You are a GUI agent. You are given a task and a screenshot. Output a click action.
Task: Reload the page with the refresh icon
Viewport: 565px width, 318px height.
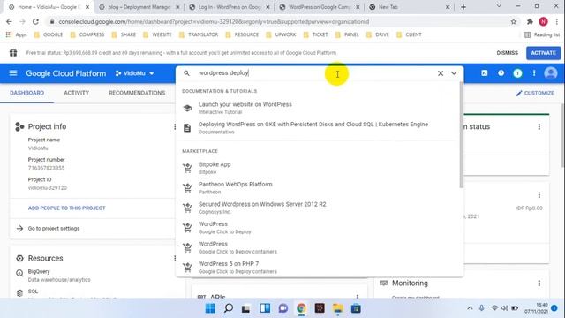coord(35,21)
